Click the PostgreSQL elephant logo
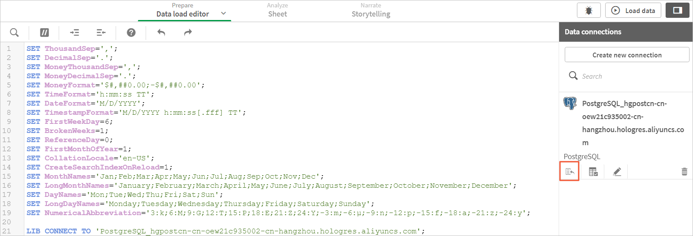Viewport: 693px width, 236px height. 570,103
